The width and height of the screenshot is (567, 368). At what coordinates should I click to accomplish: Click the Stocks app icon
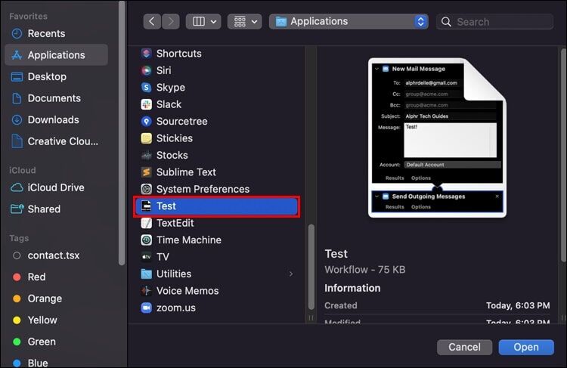click(x=146, y=156)
